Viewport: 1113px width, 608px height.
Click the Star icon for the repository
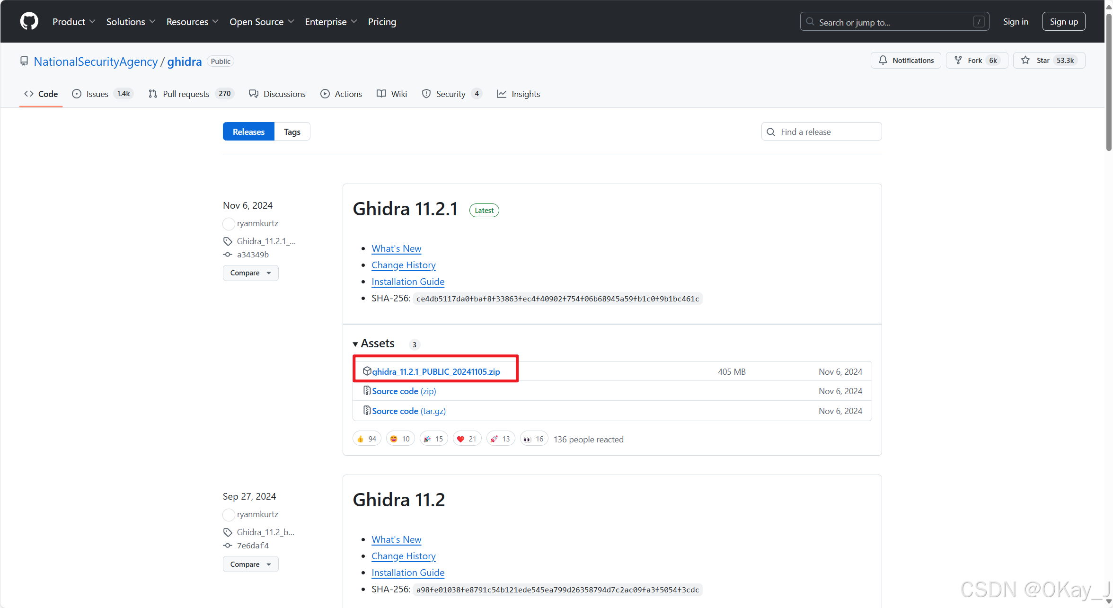1025,60
